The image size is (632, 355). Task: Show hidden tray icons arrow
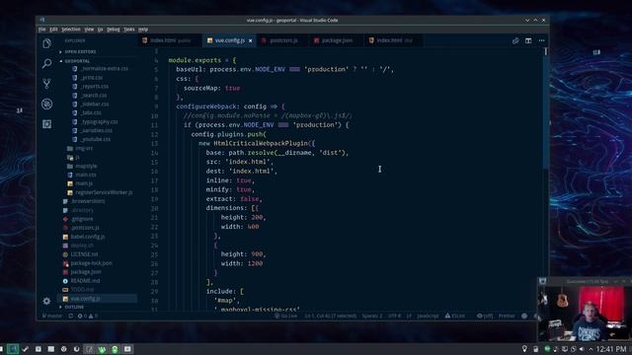click(x=591, y=349)
